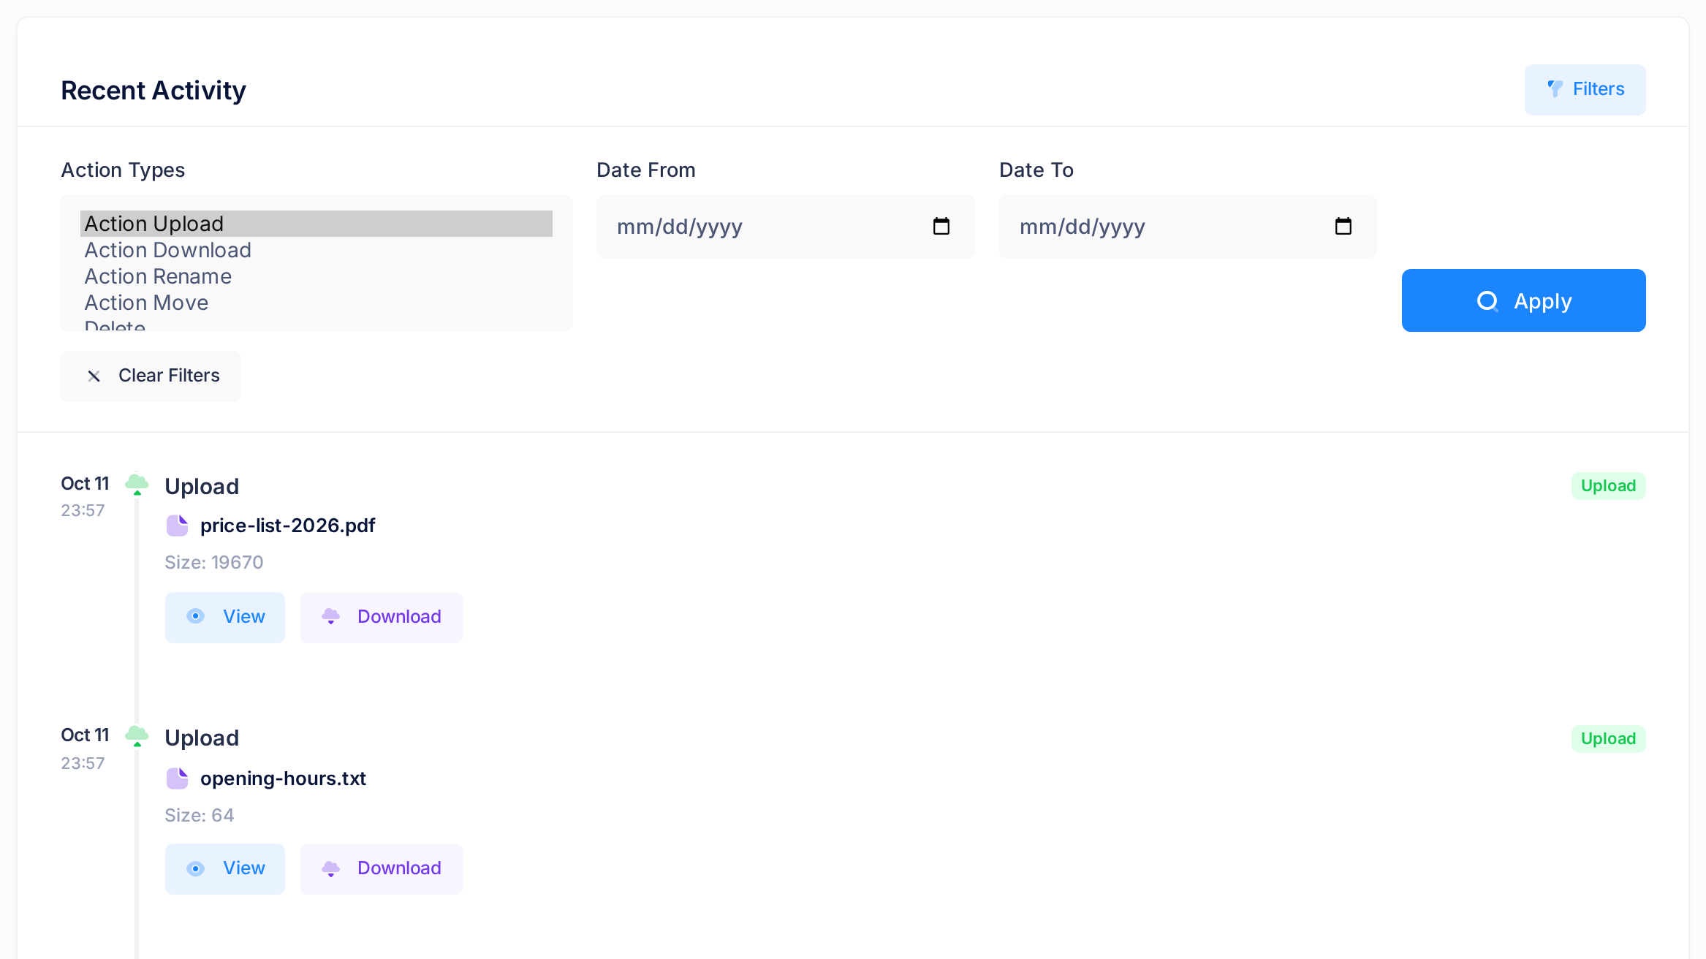The image size is (1706, 959).
Task: Click the green upload cloud icon for price-list entry
Action: 137,485
